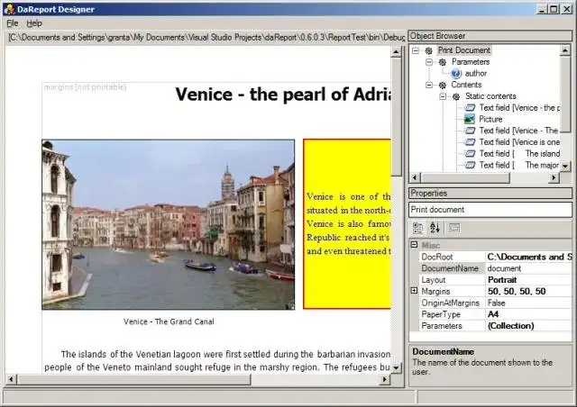Click the 'Venice - the pearl of Adria' title
Screen dimensions: 577x407
coord(282,95)
